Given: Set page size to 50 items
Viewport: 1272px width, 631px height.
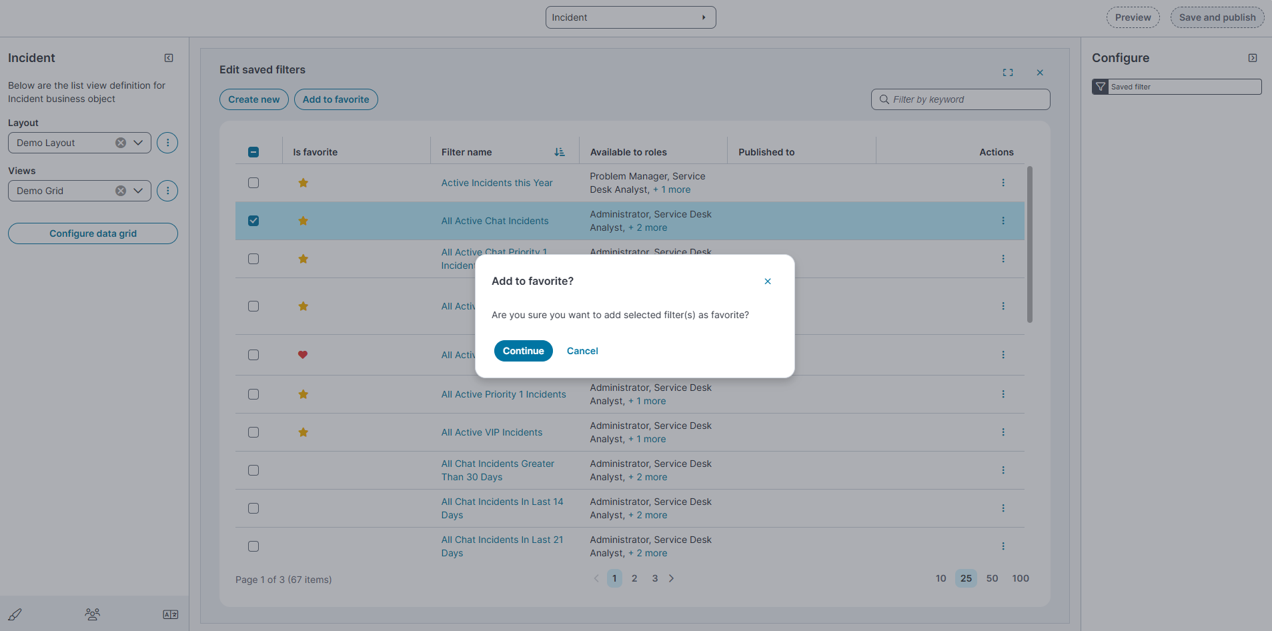Looking at the screenshot, I should point(992,578).
